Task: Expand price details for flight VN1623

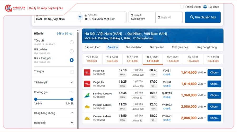Action: 205,107
